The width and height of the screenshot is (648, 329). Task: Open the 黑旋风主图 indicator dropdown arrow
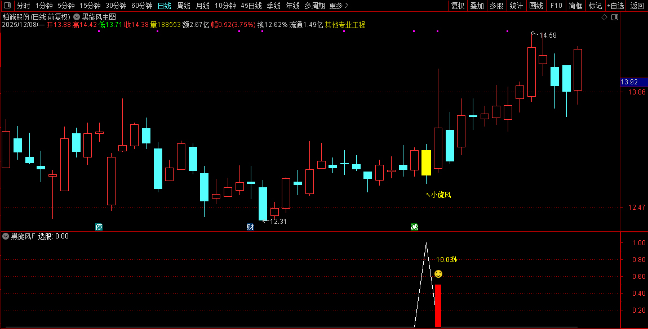click(x=77, y=17)
